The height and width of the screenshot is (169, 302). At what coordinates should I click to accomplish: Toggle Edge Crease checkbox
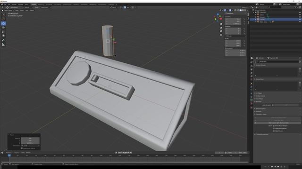pos(274,131)
